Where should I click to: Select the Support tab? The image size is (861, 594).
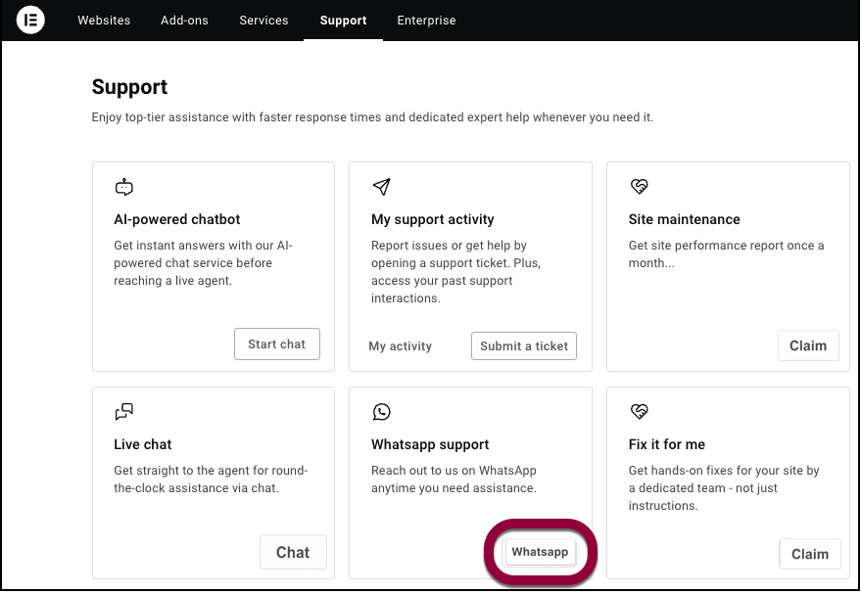343,21
